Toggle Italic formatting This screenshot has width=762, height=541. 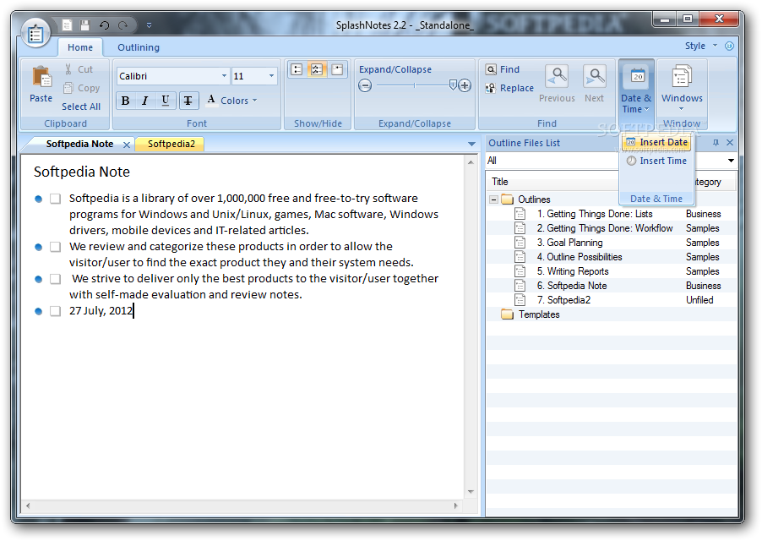point(144,101)
